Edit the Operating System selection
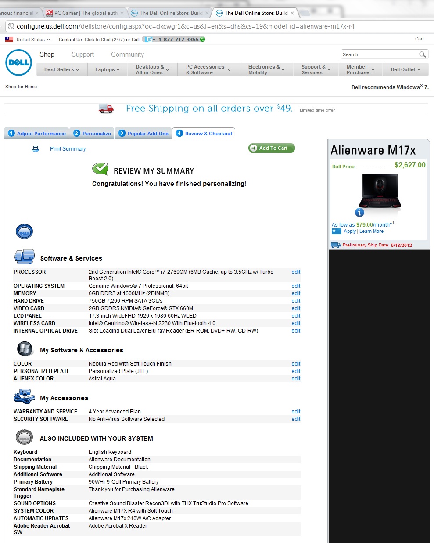This screenshot has width=434, height=543. click(296, 286)
